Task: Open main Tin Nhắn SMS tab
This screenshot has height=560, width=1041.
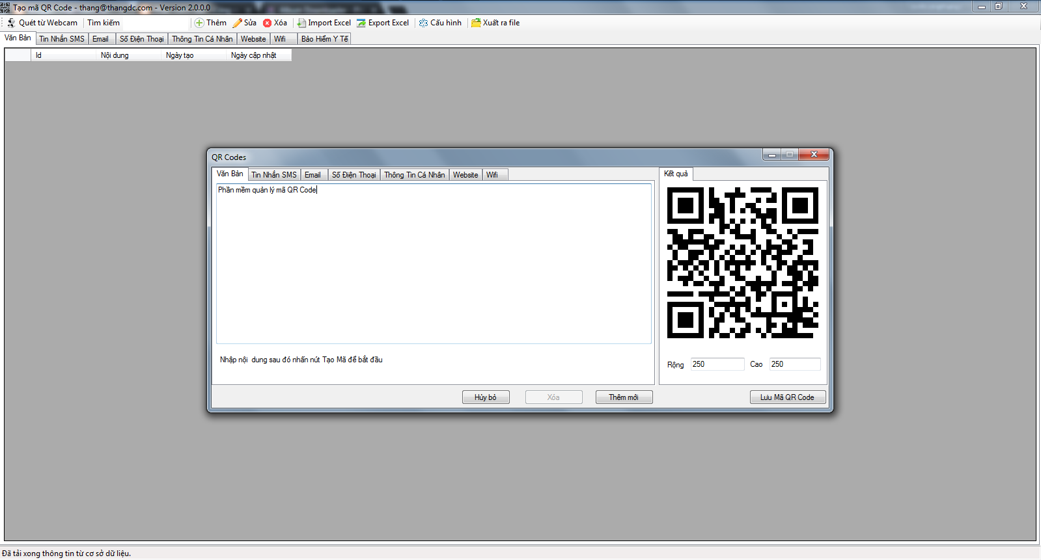Action: 62,39
